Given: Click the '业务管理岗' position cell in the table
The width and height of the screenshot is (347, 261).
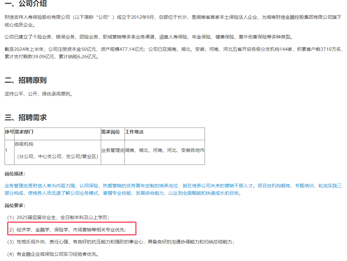Looking at the screenshot, I should pyautogui.click(x=113, y=150).
